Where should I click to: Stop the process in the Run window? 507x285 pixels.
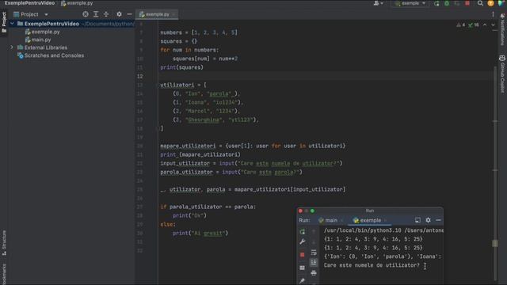(302, 255)
